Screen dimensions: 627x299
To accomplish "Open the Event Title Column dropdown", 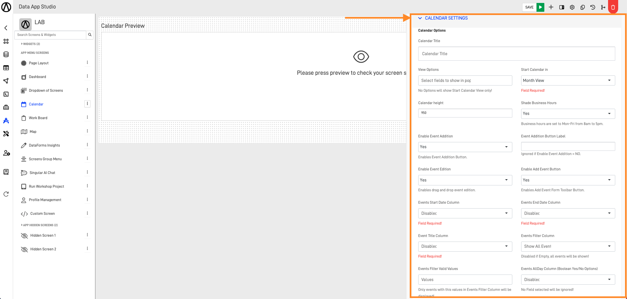I will 465,246.
